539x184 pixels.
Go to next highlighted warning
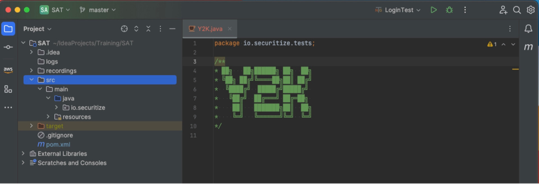pos(513,44)
